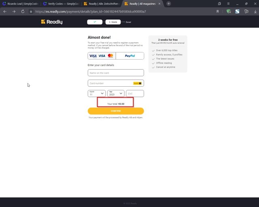Click the Readly logo in header
This screenshot has height=207, width=259.
pos(52,22)
